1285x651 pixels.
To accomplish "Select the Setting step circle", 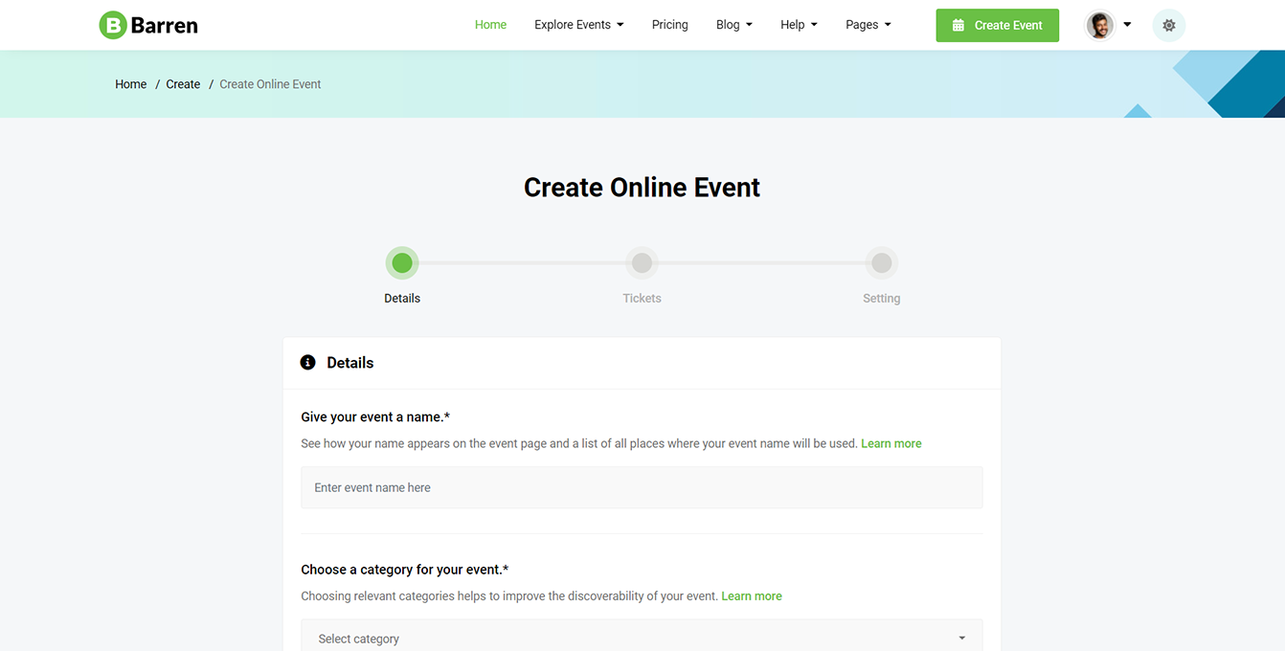I will point(881,263).
